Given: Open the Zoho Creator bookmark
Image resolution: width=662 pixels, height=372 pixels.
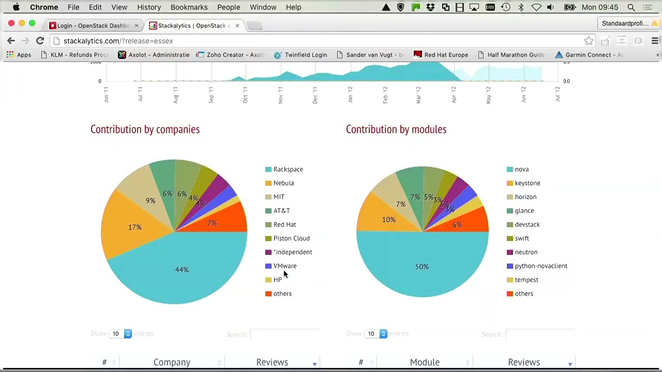Looking at the screenshot, I should pyautogui.click(x=231, y=55).
